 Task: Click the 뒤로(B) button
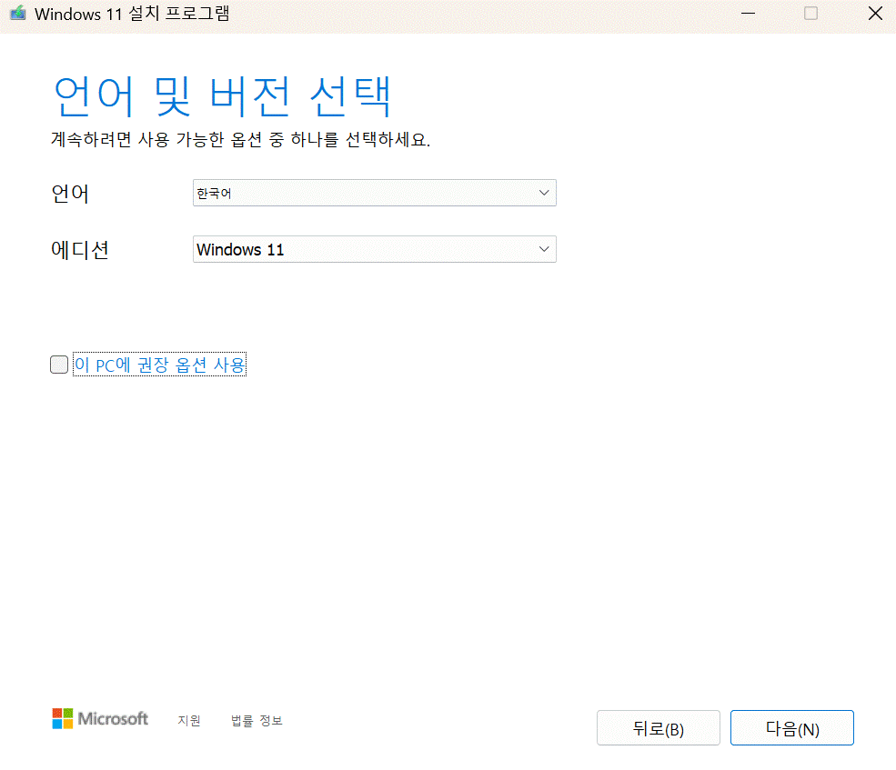tap(659, 728)
